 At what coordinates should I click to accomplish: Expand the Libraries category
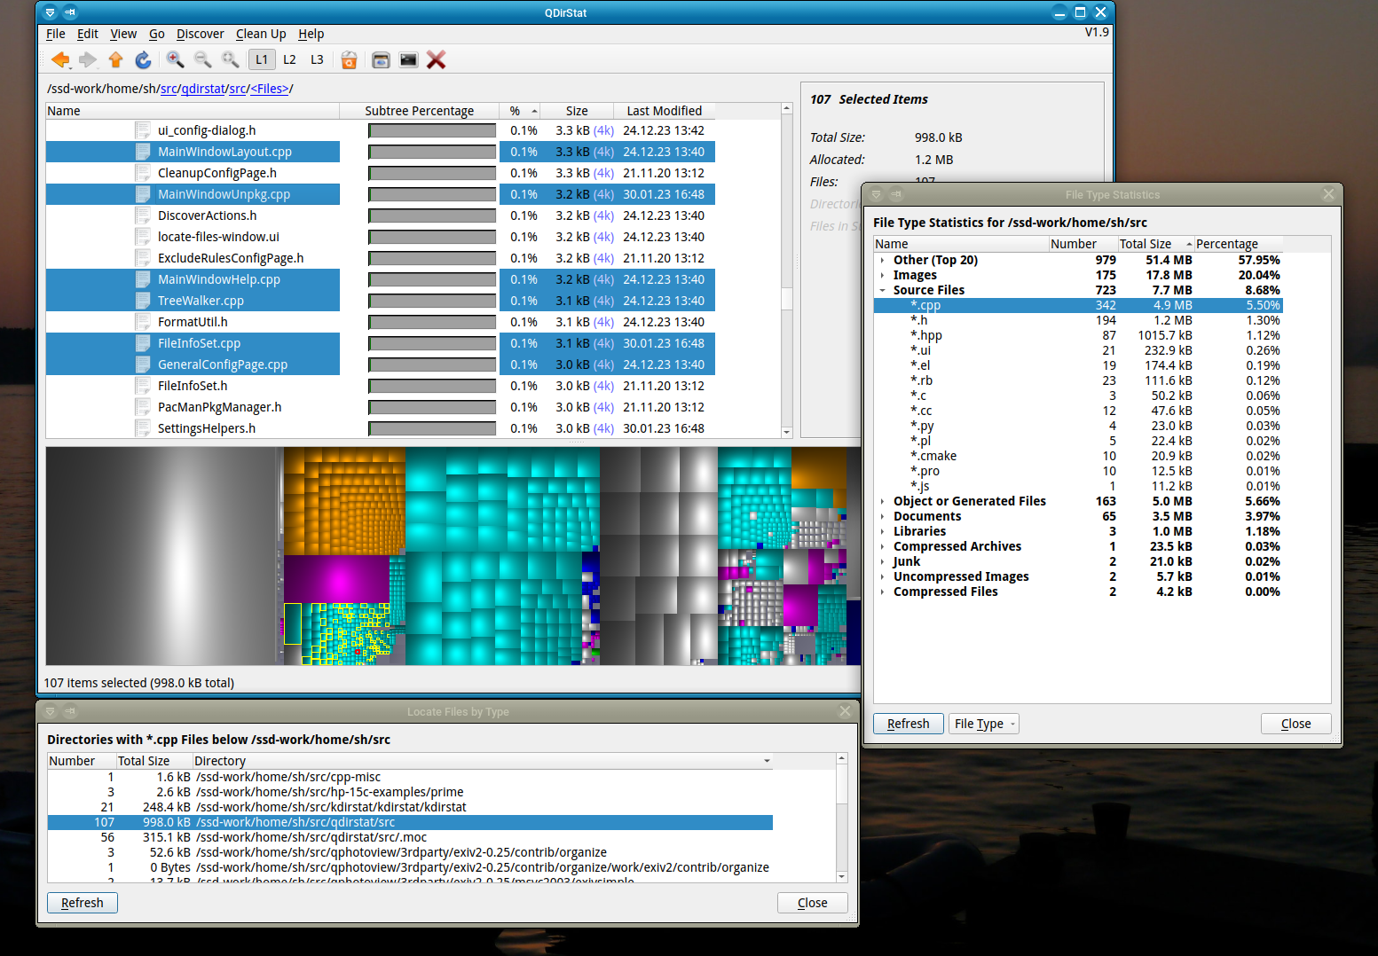click(882, 531)
